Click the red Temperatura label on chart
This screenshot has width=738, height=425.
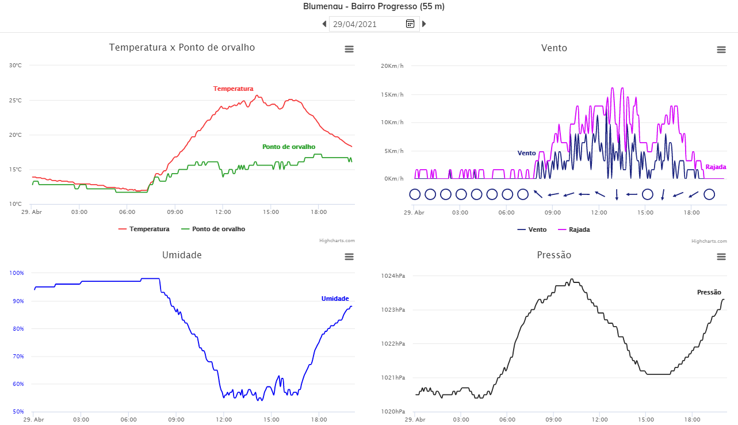click(x=233, y=89)
